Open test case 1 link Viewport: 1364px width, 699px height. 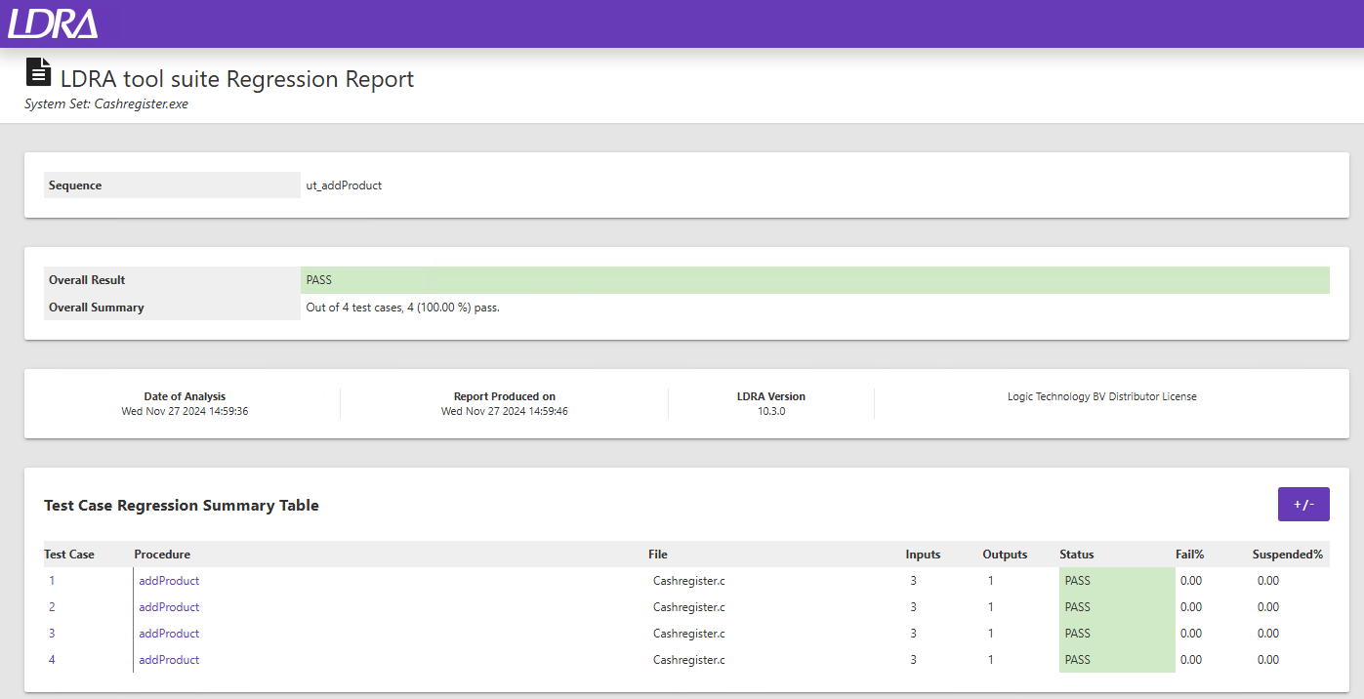(52, 581)
